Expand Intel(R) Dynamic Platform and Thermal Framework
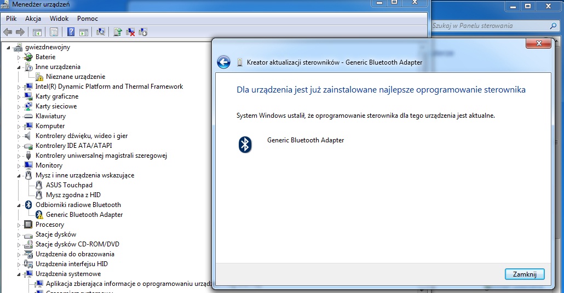 point(19,87)
